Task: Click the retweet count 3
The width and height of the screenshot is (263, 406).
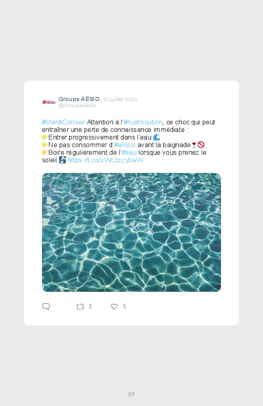Action: tap(90, 306)
